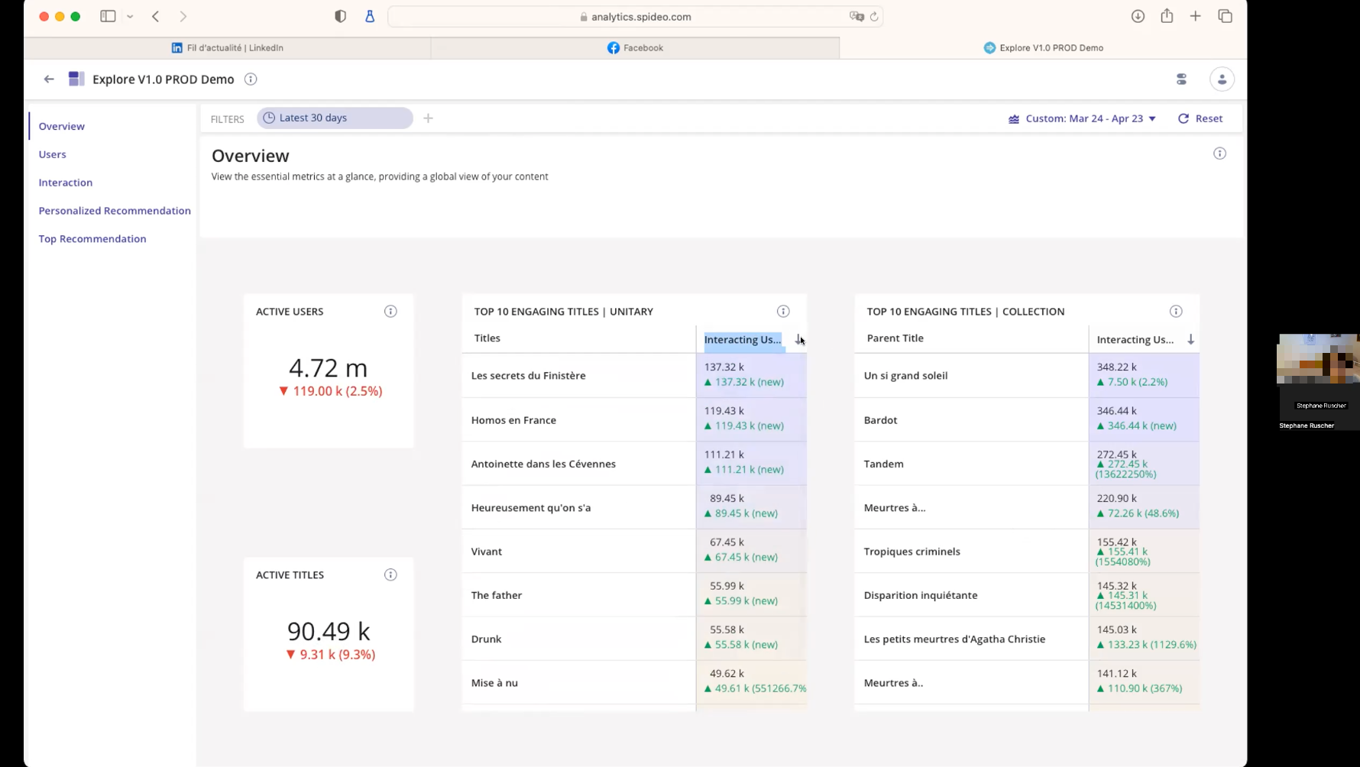
Task: Click the flask extension icon in Safari
Action: 370,16
